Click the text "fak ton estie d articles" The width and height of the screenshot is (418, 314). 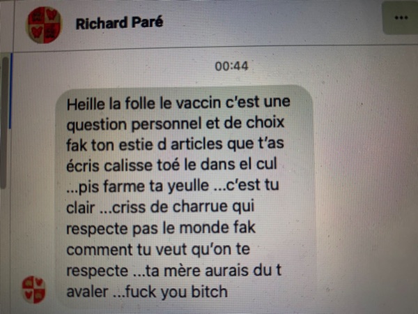(x=144, y=144)
